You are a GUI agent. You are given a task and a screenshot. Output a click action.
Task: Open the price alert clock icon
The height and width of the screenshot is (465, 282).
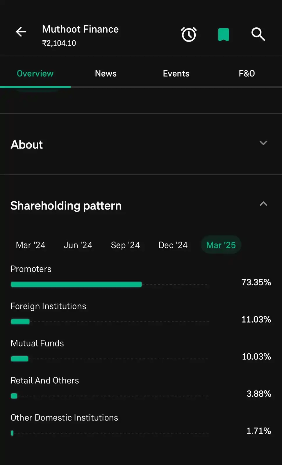click(189, 35)
